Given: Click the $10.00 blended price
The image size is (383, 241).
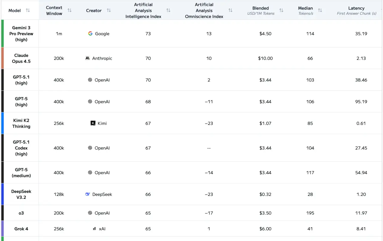Looking at the screenshot, I should [265, 58].
